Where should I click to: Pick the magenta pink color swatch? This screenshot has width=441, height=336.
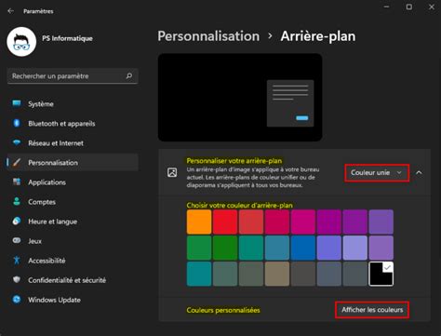[x=303, y=222]
